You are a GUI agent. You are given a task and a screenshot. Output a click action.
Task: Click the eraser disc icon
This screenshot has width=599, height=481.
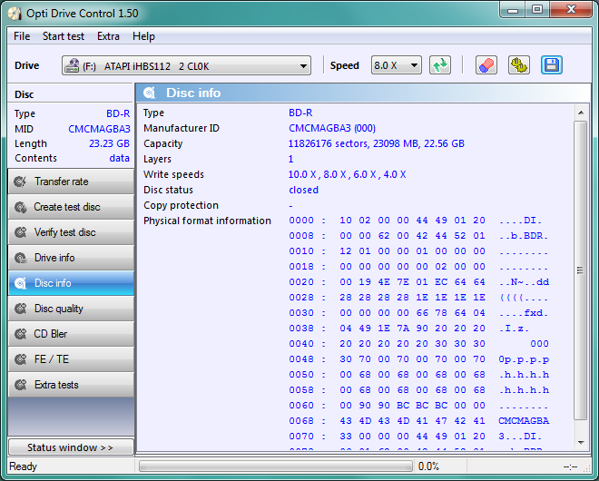tap(486, 65)
